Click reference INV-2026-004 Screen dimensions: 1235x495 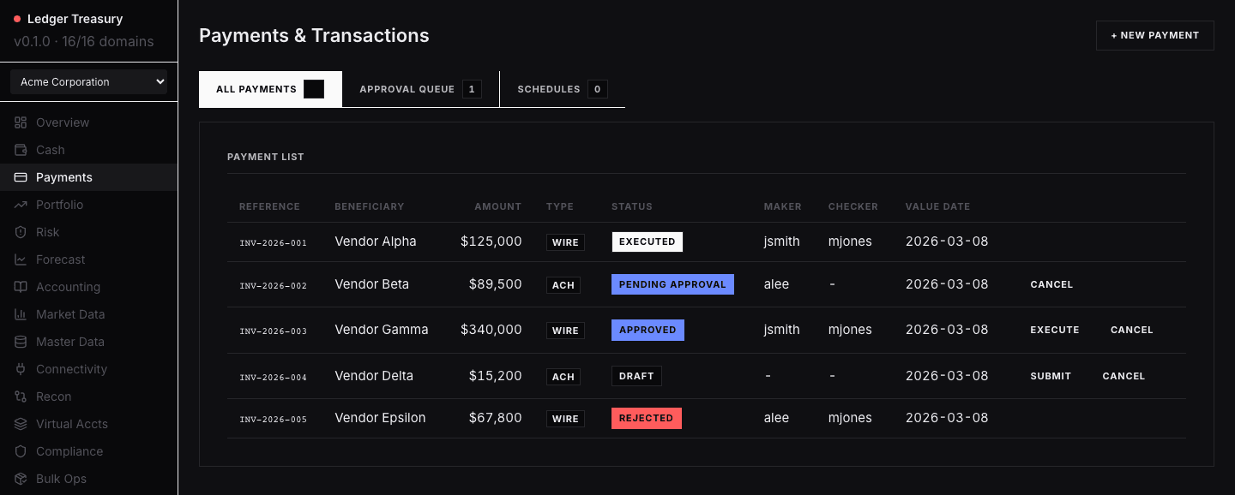pos(273,378)
